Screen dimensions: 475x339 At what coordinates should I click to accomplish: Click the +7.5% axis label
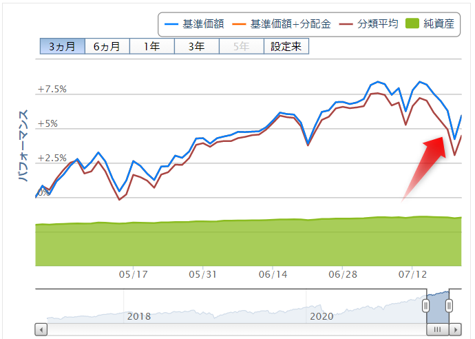pos(52,89)
